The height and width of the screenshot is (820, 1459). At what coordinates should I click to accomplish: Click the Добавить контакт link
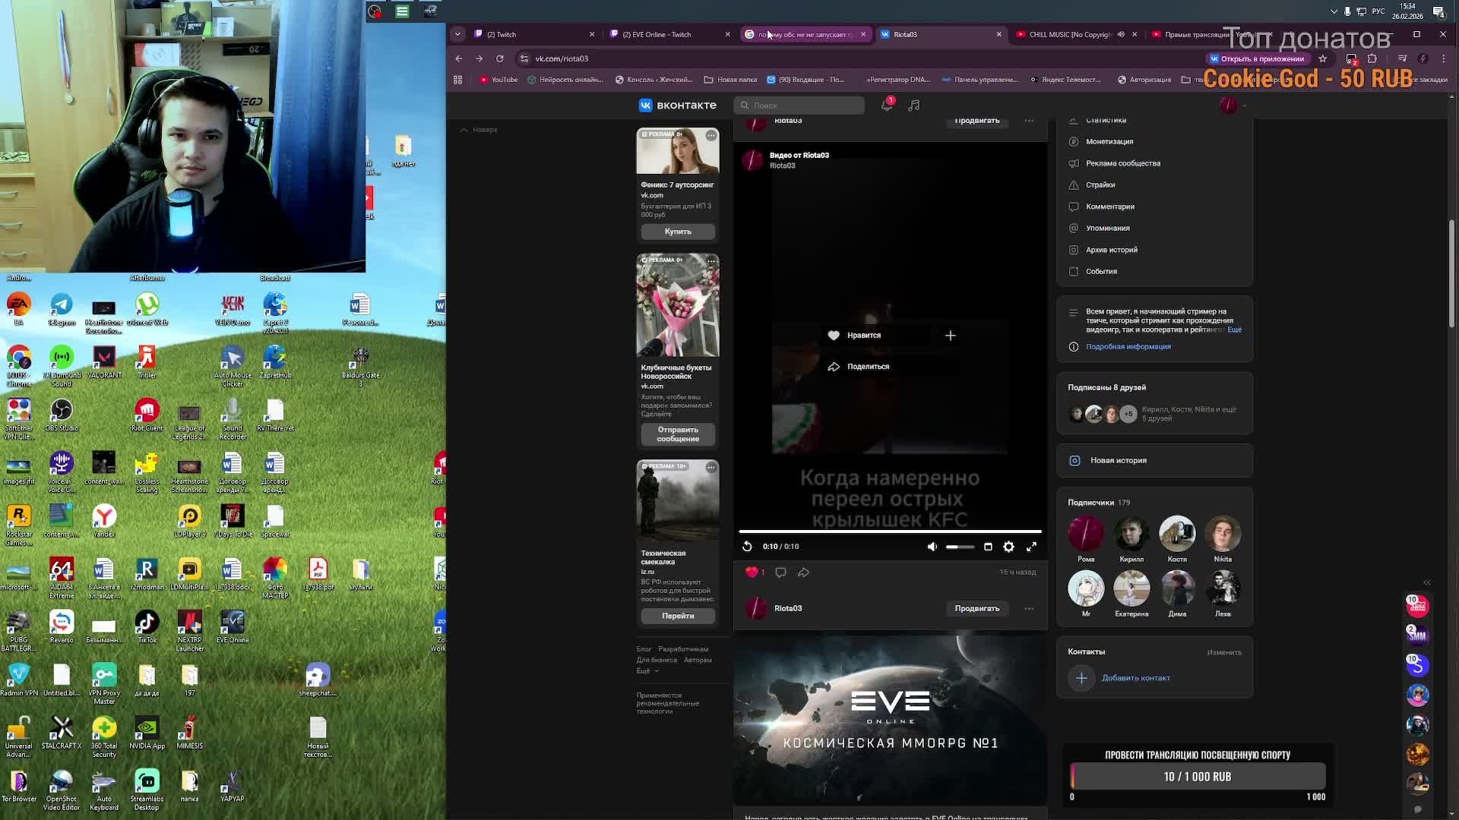1135,678
